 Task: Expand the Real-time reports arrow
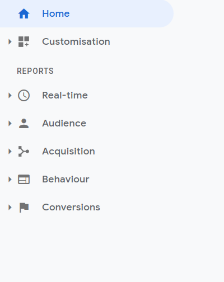(x=10, y=96)
